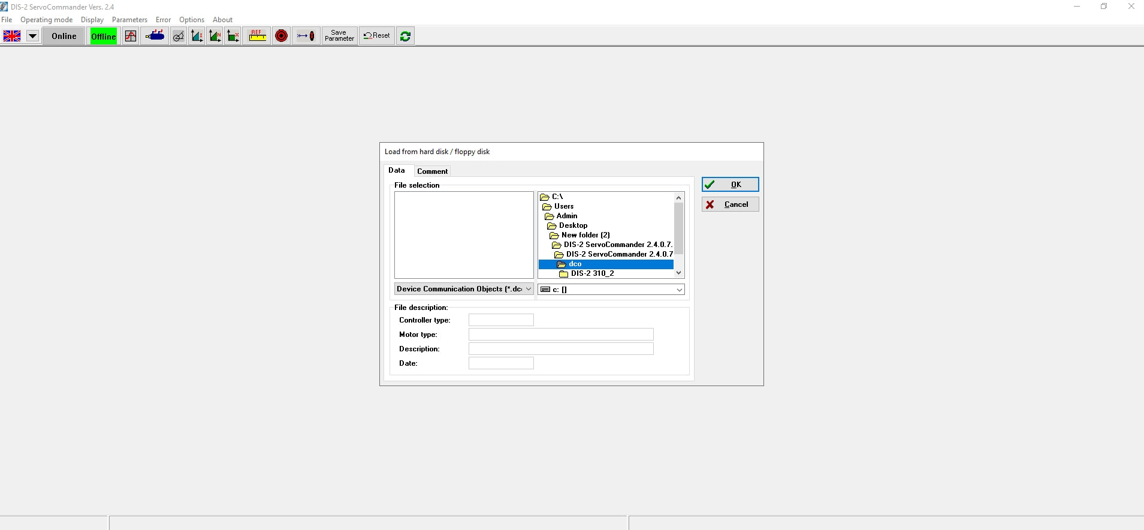The width and height of the screenshot is (1144, 530).
Task: Click the position controller X icon
Action: coord(233,36)
